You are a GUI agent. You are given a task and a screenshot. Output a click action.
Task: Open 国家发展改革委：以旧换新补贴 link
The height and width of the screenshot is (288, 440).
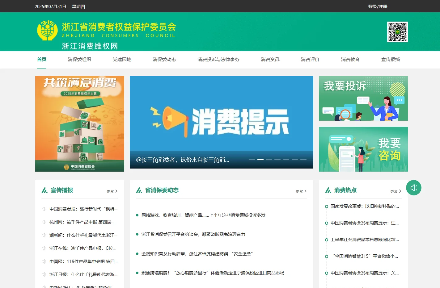click(x=365, y=206)
